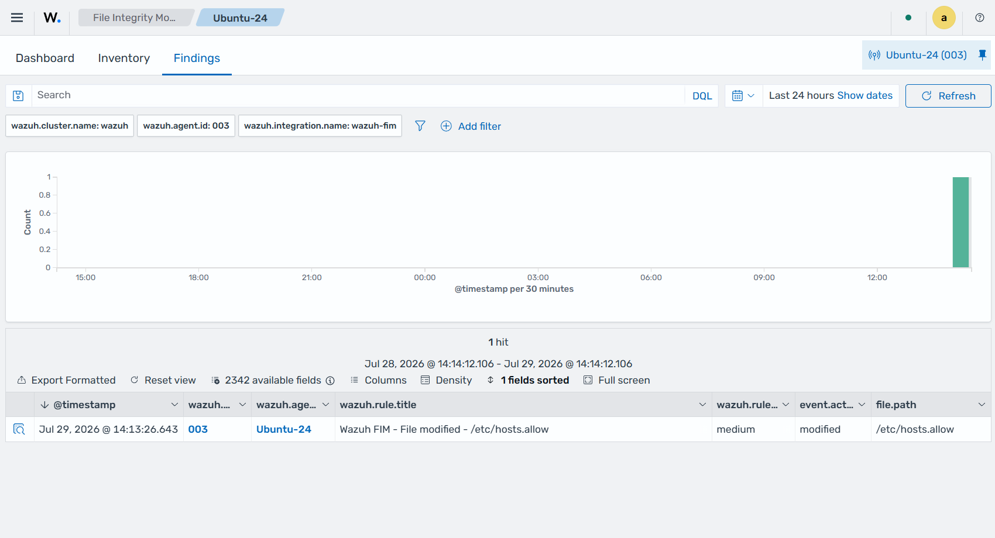Open saved queries icon beside Search

click(x=18, y=96)
